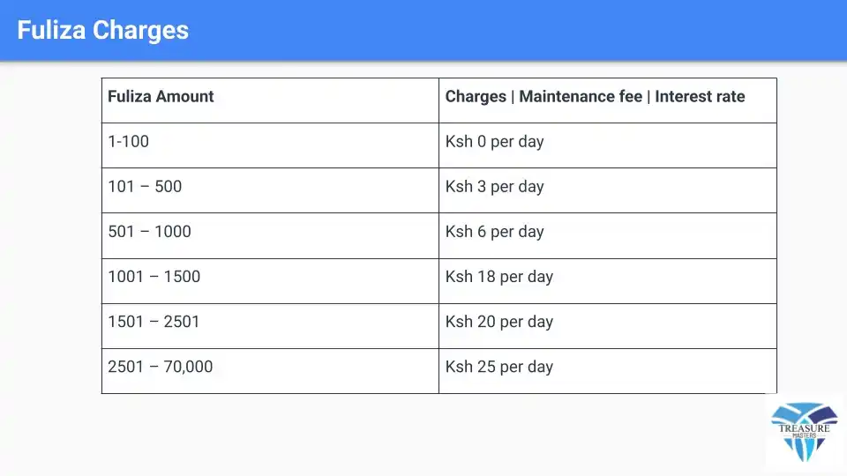Select the Ksh 0 per day cell

[608, 145]
